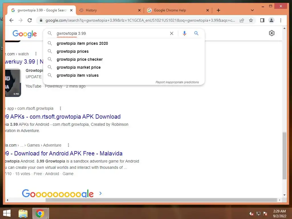
Task: Click horizontal scrollbar left arrow
Action: (7, 200)
